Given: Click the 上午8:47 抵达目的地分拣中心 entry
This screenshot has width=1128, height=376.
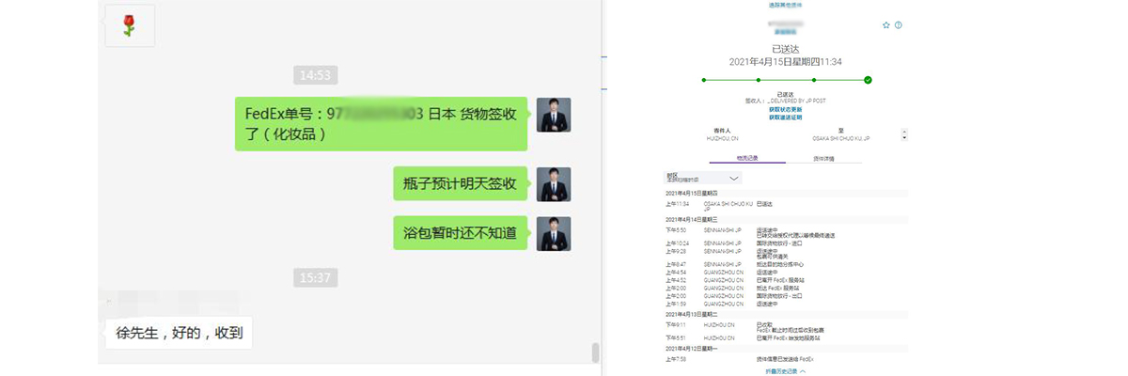Looking at the screenshot, I should (x=733, y=265).
